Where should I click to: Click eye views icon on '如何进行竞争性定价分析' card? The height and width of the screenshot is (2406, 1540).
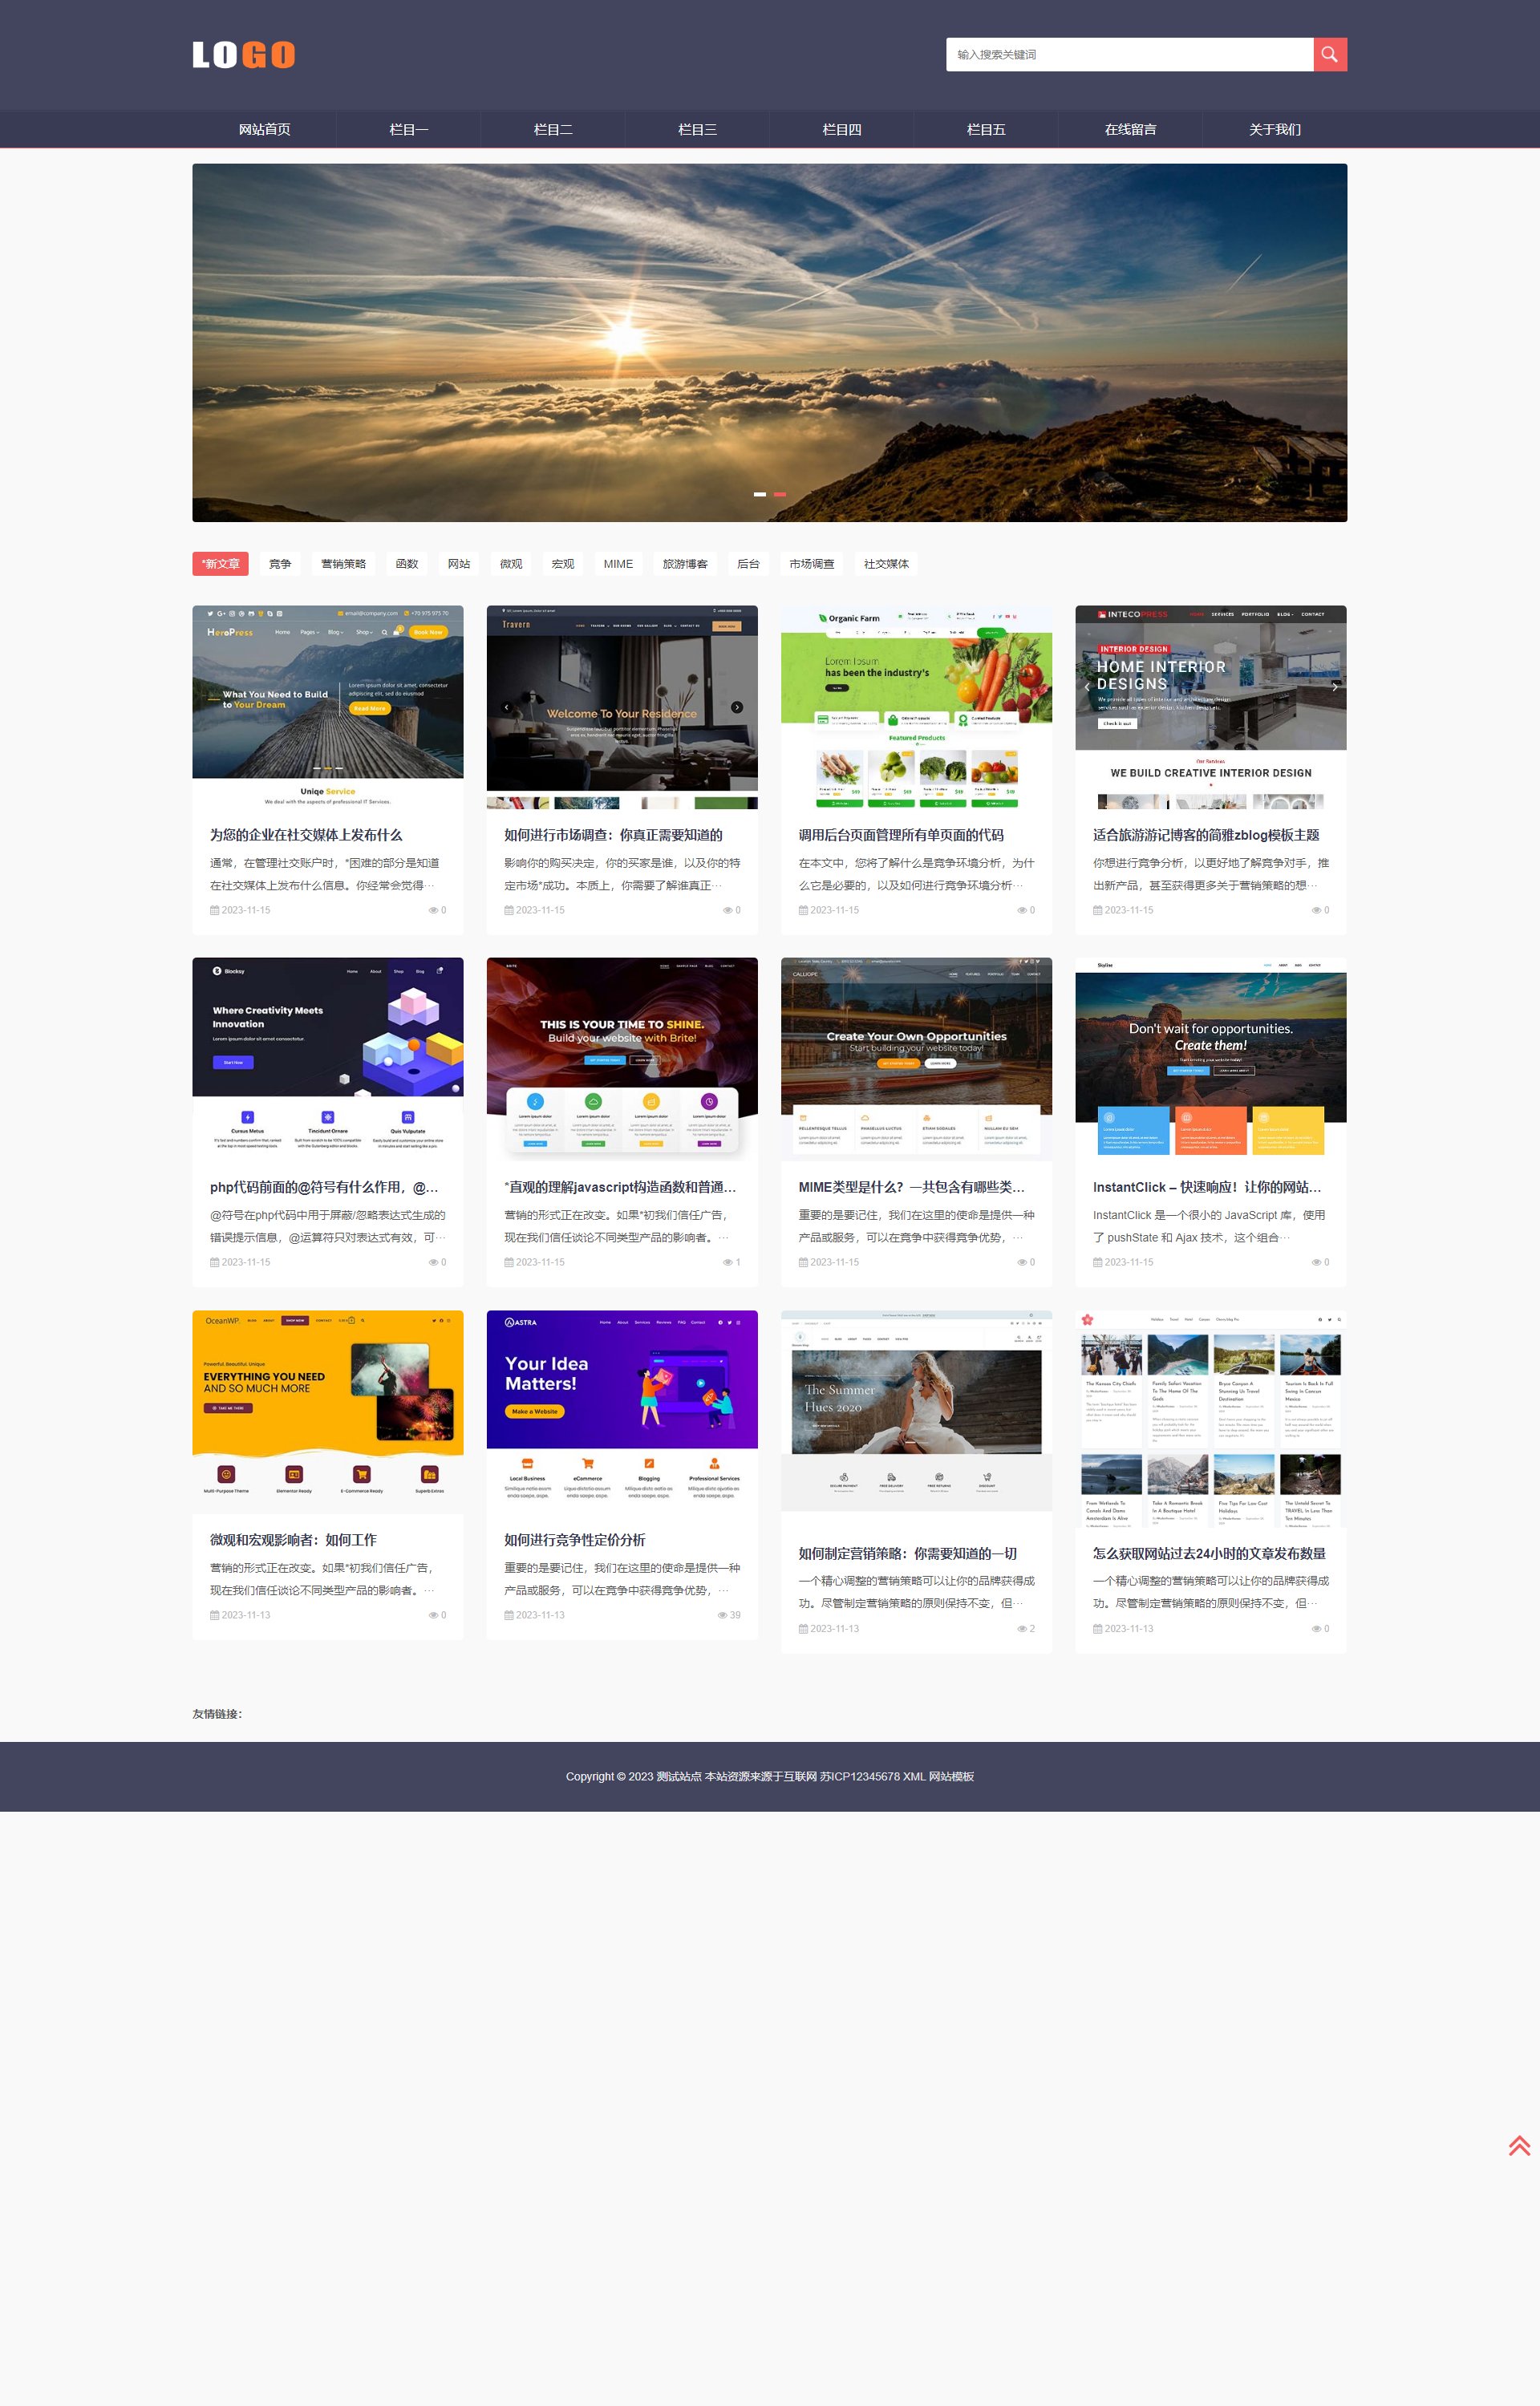click(x=722, y=1615)
